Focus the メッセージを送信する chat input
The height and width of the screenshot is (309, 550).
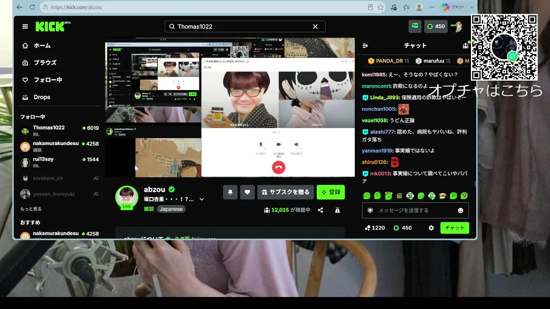coord(415,210)
